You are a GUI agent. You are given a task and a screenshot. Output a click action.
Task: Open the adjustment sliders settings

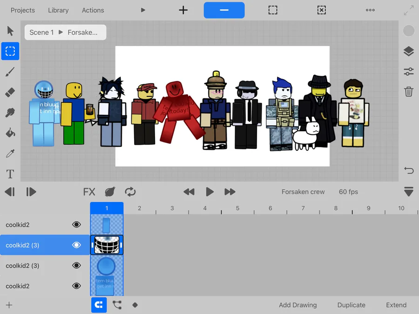click(409, 72)
